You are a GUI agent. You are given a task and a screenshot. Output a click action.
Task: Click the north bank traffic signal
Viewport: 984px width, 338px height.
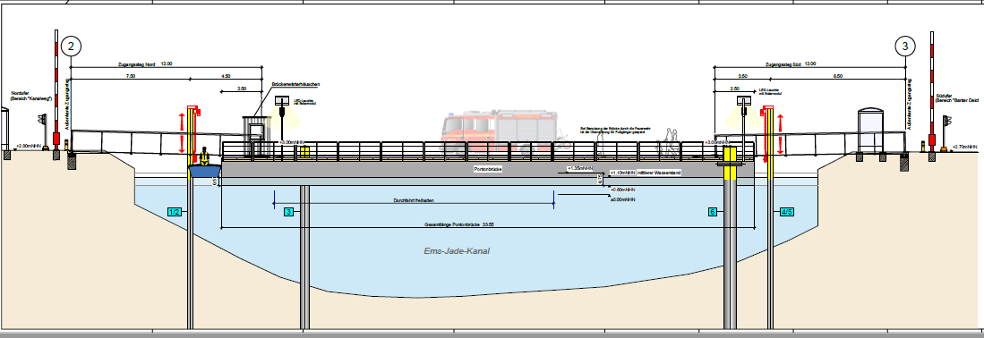(43, 119)
